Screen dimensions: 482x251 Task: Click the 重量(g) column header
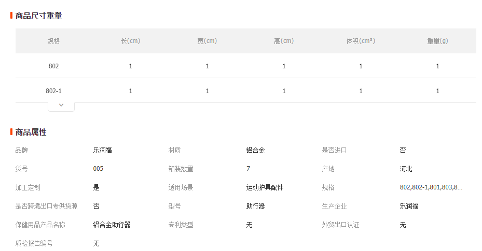tap(437, 41)
